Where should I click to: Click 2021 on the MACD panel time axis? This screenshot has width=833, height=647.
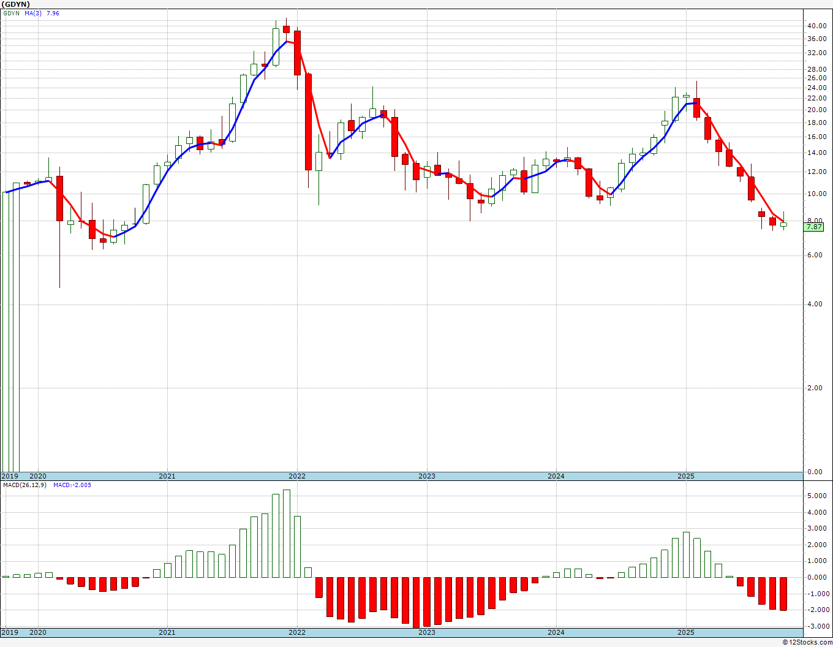point(167,633)
